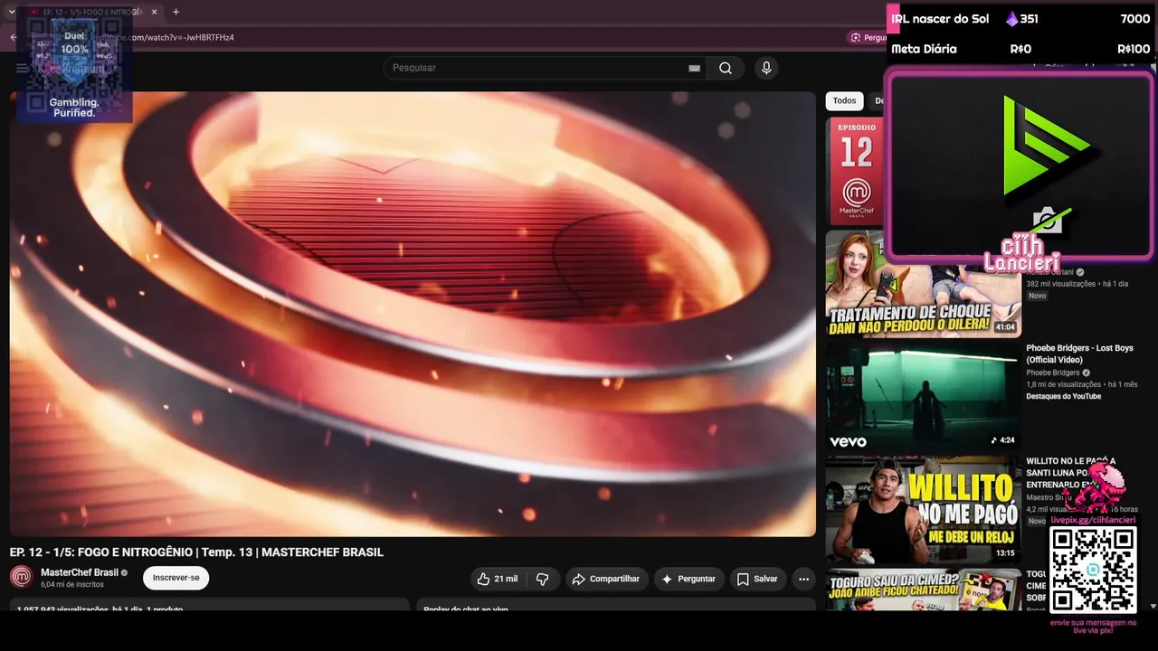Click the video title EP. 12 - 1/5 text

pos(196,552)
